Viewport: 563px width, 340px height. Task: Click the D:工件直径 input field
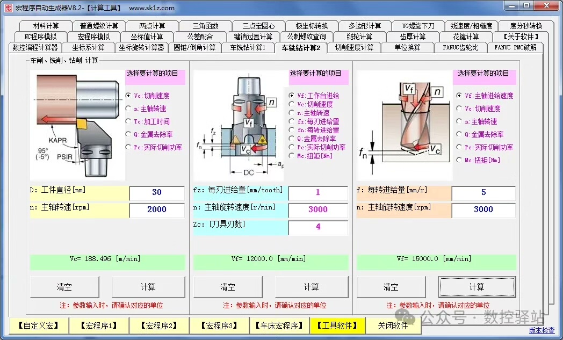click(x=157, y=193)
